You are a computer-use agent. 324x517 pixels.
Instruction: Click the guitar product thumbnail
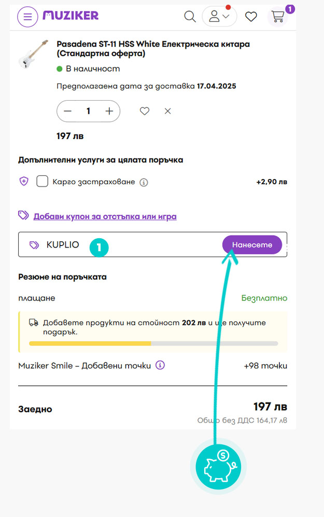point(33,53)
